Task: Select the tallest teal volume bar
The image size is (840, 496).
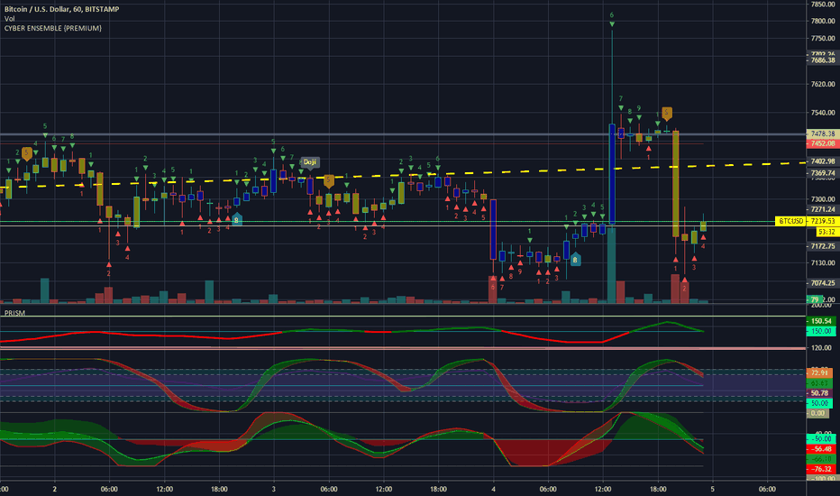Action: (611, 265)
